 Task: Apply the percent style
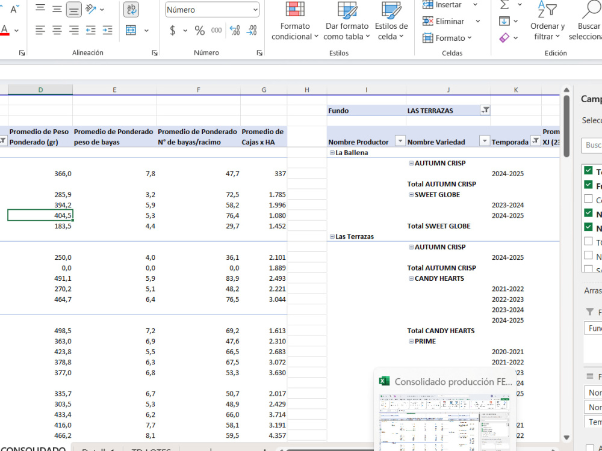[x=200, y=30]
